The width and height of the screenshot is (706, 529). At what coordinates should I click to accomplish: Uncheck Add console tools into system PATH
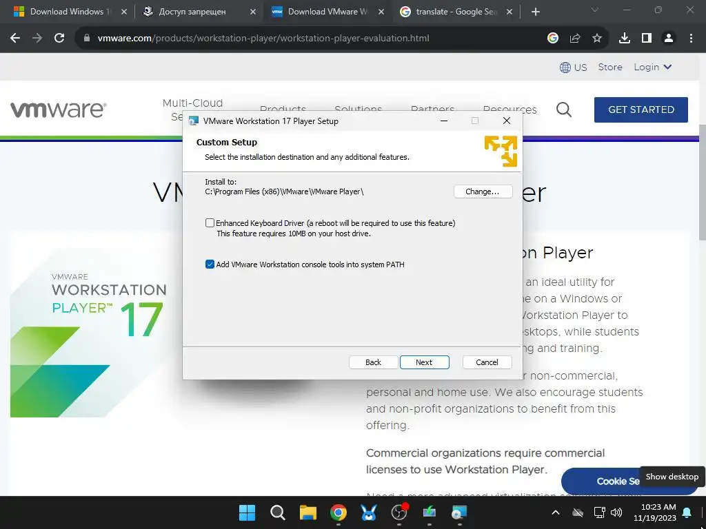tap(210, 264)
